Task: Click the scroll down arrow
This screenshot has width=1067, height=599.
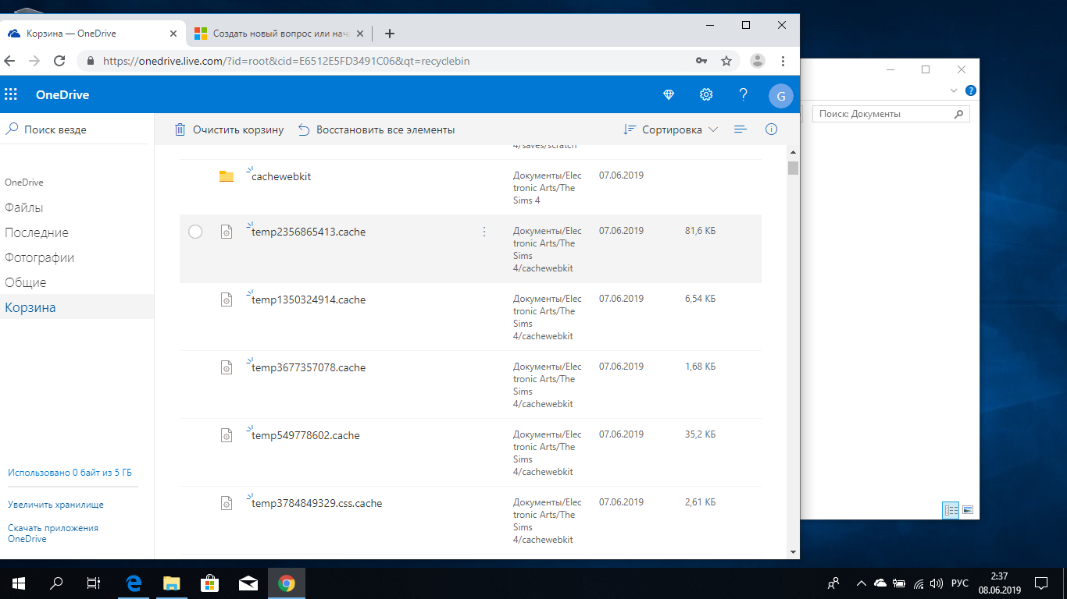Action: 794,551
